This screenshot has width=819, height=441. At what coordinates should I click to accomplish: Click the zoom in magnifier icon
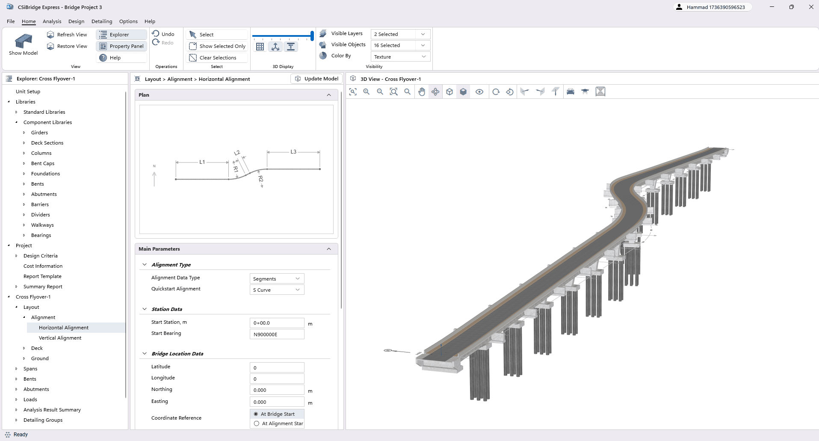367,92
